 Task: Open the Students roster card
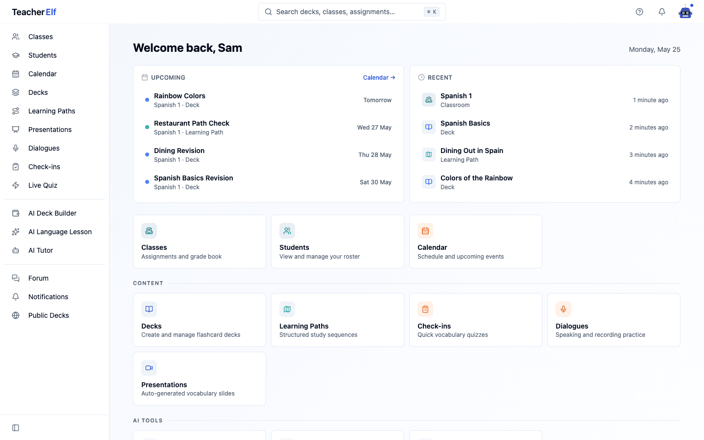click(337, 242)
